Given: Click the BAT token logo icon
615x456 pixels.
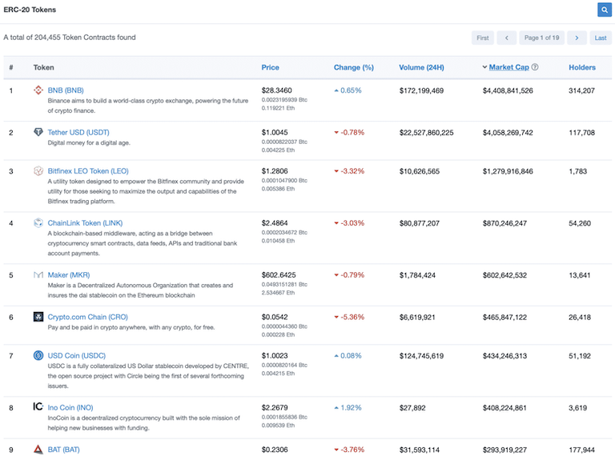Looking at the screenshot, I should 38,449.
